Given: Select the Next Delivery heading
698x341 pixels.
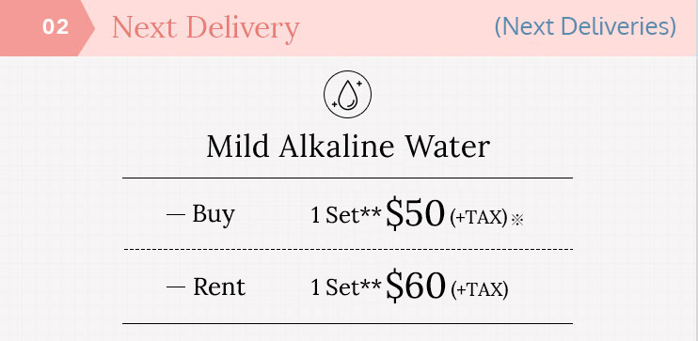Looking at the screenshot, I should pos(205,28).
